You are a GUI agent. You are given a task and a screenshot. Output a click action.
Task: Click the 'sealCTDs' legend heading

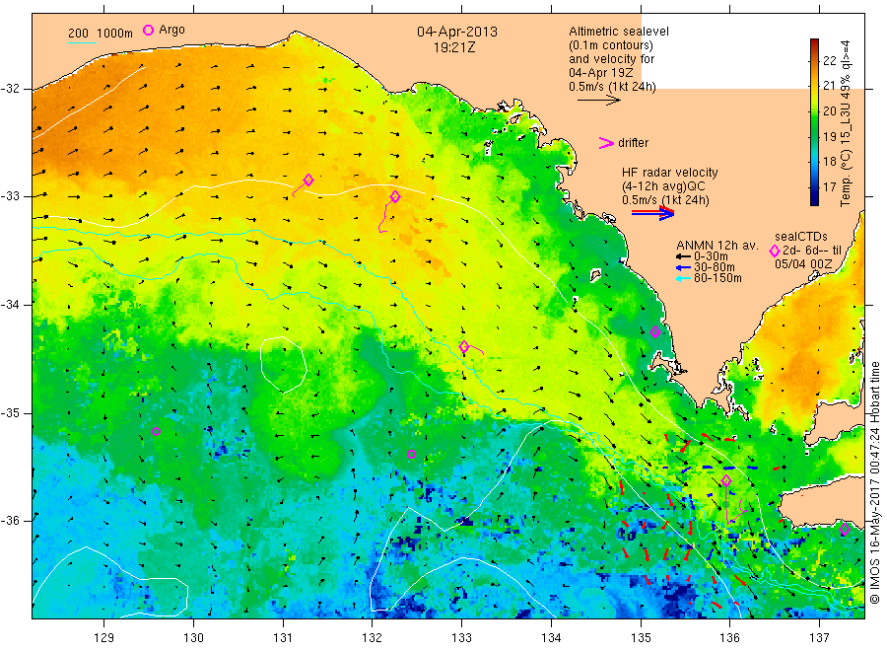(x=801, y=237)
